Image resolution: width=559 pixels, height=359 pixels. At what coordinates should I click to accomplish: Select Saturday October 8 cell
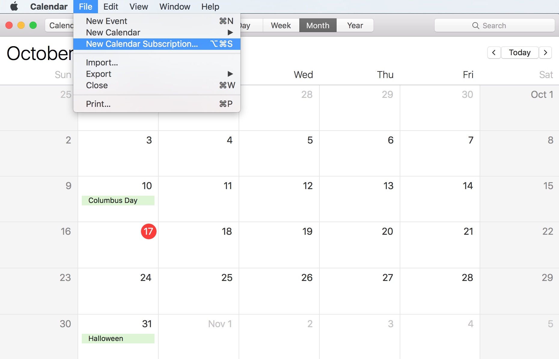(x=520, y=153)
